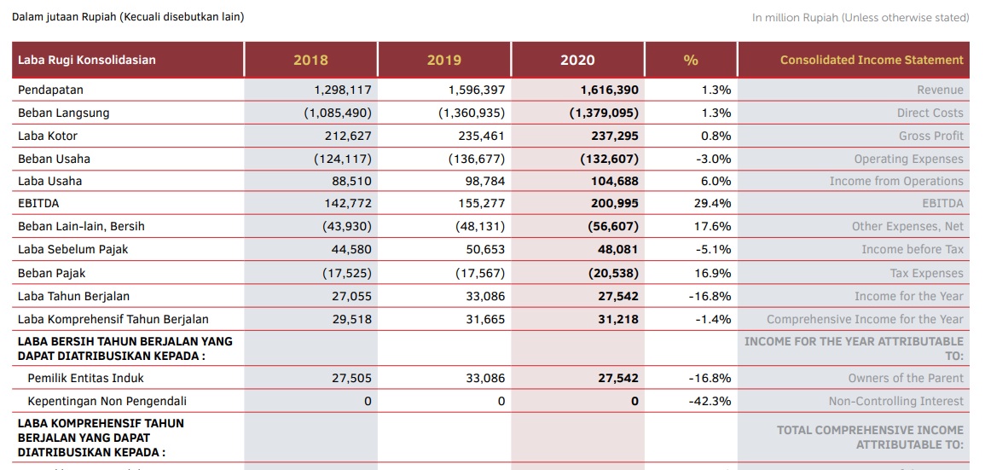Click EBITDA 2018 value 142,772
Screen dimensions: 985x470
tap(348, 204)
